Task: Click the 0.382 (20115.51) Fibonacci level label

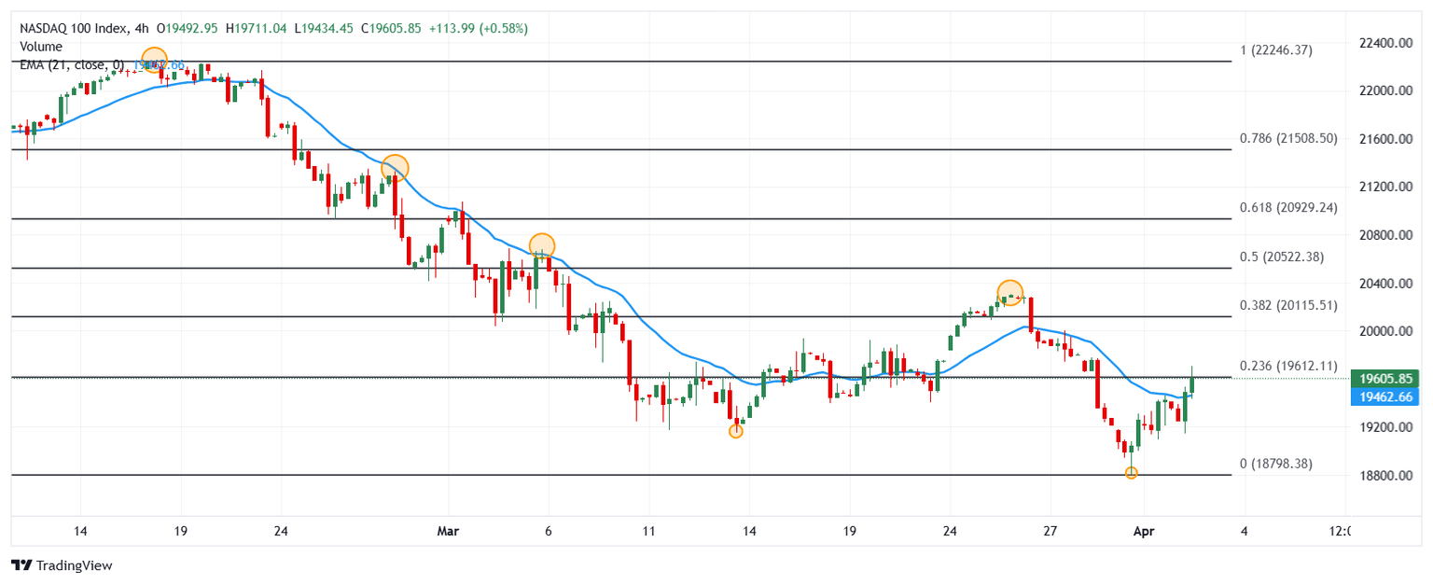Action: point(1288,305)
